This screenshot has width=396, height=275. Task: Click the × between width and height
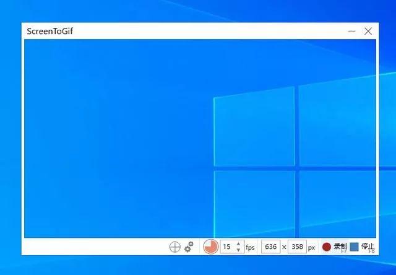tap(284, 247)
